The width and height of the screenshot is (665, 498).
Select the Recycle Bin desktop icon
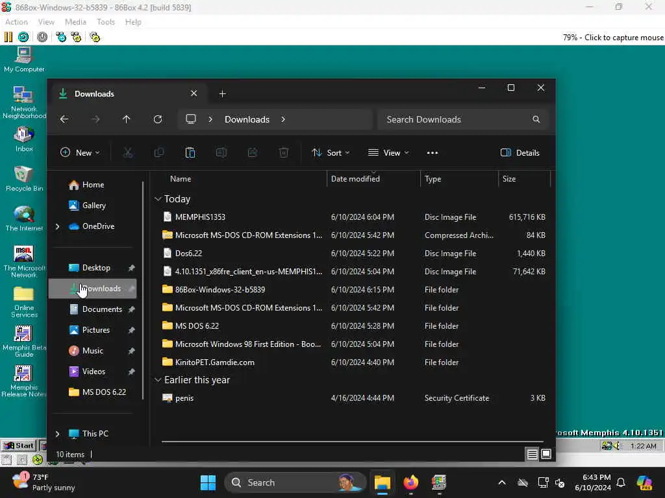point(24,179)
